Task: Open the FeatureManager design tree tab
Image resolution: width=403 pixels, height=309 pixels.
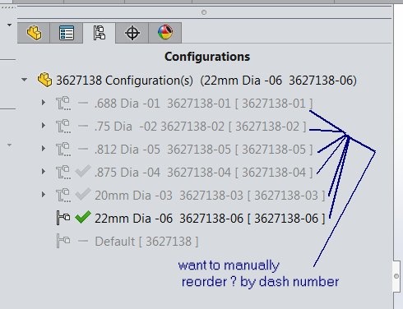Action: [x=34, y=33]
